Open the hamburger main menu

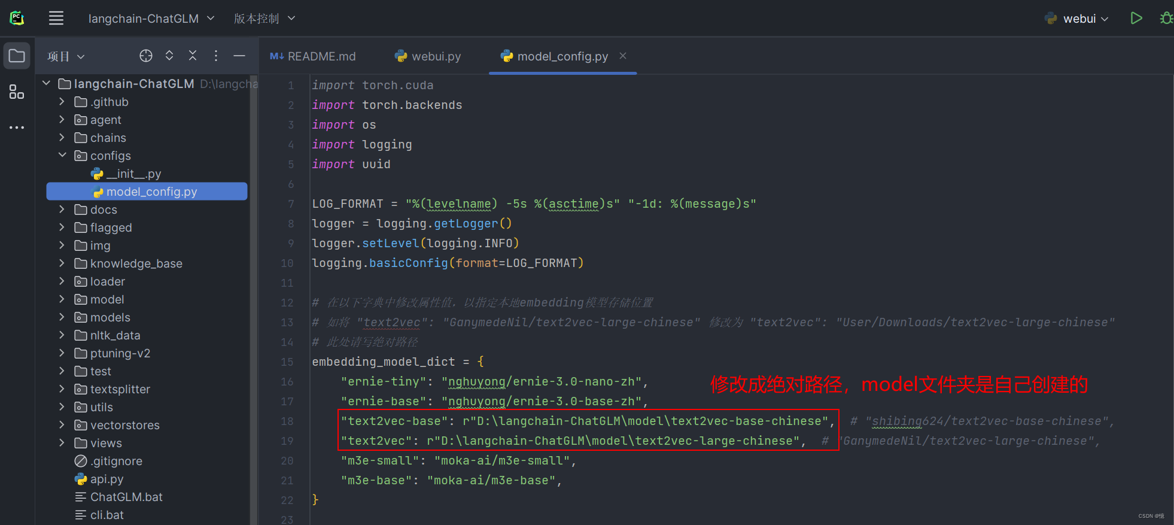click(x=56, y=18)
